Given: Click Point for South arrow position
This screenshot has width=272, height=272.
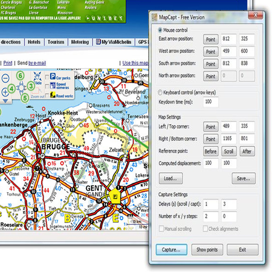Looking at the screenshot, I should point(211,64).
